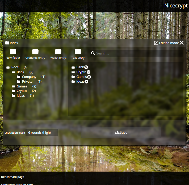
Task: Select the Games folder in the tree
Action: coord(22,86)
